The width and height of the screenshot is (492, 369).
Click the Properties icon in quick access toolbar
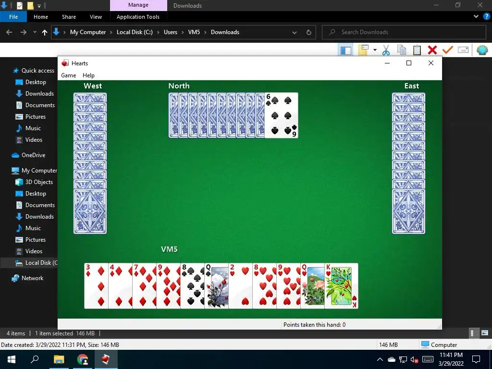pos(19,5)
